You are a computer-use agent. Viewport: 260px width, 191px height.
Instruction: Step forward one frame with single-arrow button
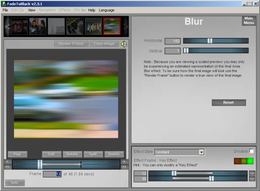click(124, 161)
